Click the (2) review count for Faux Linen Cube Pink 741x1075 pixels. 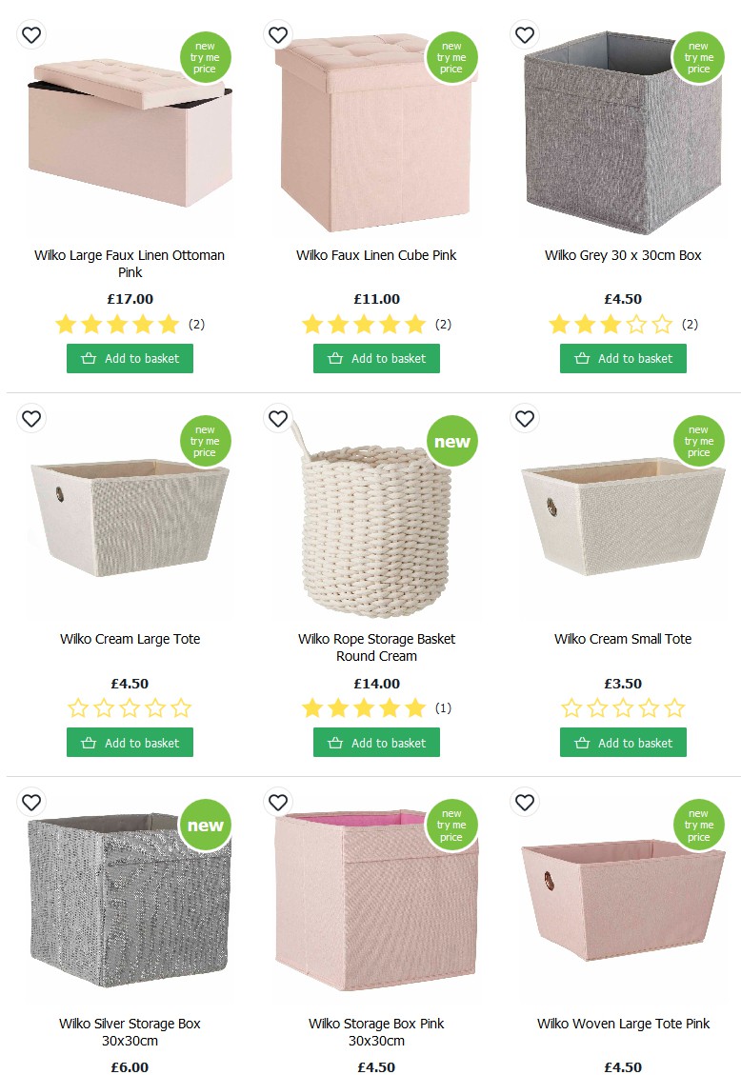coord(442,324)
